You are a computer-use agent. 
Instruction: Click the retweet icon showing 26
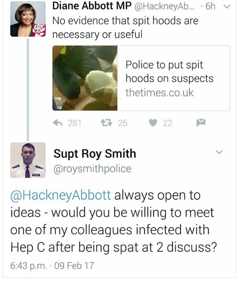pyautogui.click(x=106, y=123)
